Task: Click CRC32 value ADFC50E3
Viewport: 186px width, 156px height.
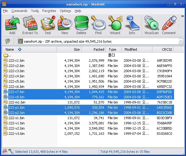Action: click(164, 97)
